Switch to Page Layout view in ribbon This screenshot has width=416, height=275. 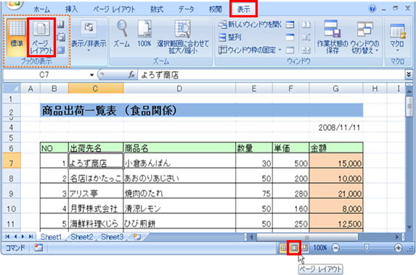(x=41, y=37)
